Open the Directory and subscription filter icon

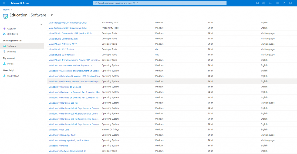tap(264, 3)
